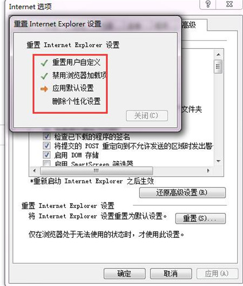Click the orange arrow beside 应用默认设置
The height and width of the screenshot is (286, 243).
[x=44, y=89]
